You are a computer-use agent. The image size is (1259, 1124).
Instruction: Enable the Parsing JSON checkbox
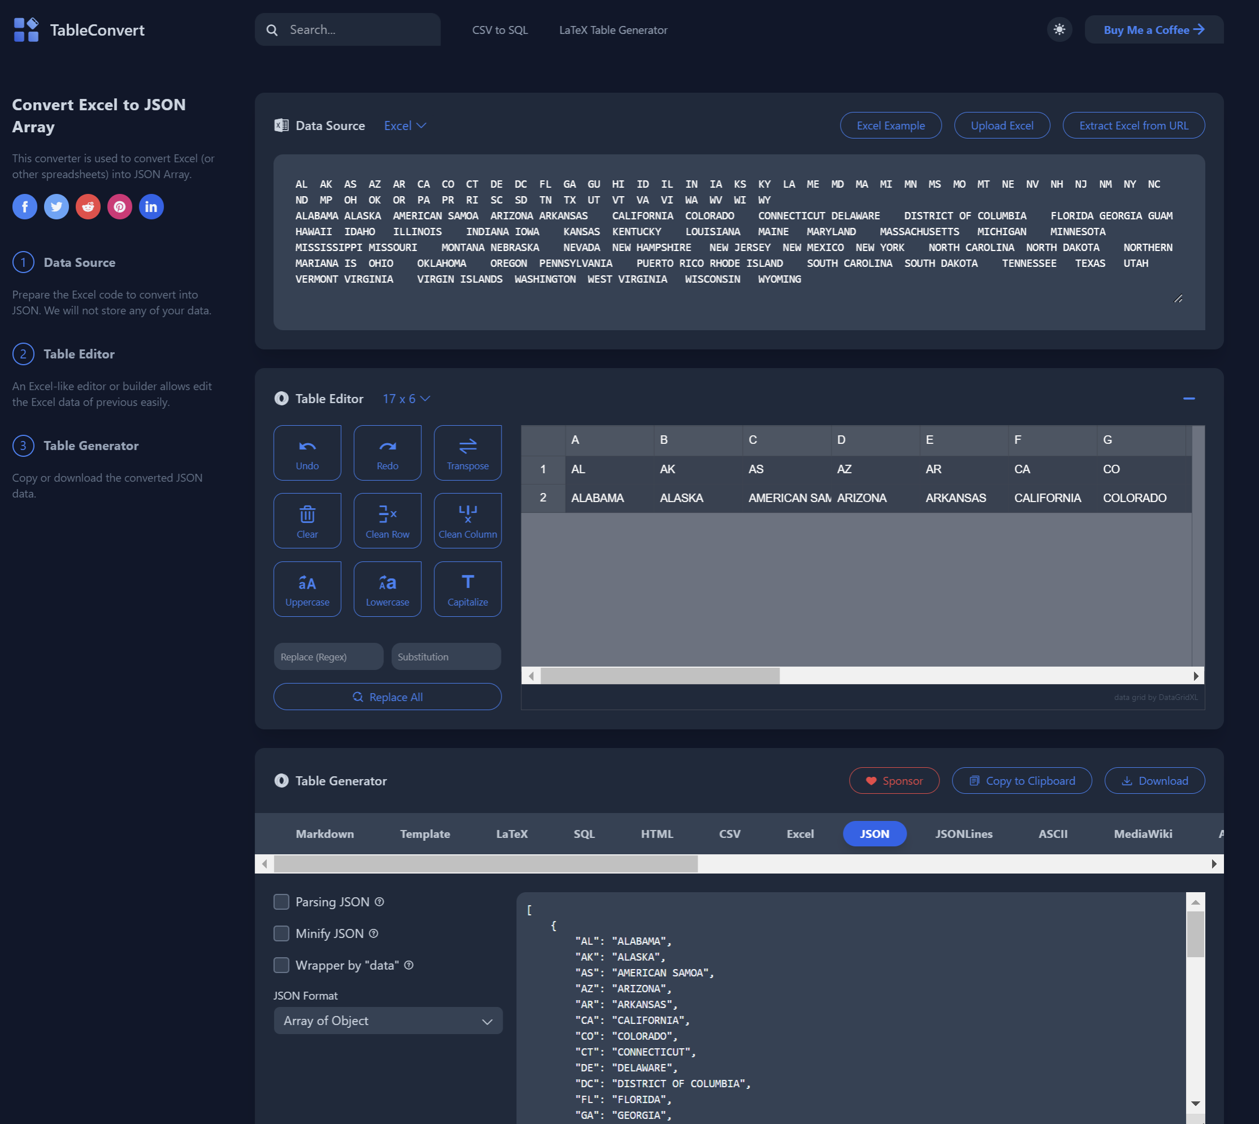[x=281, y=901]
